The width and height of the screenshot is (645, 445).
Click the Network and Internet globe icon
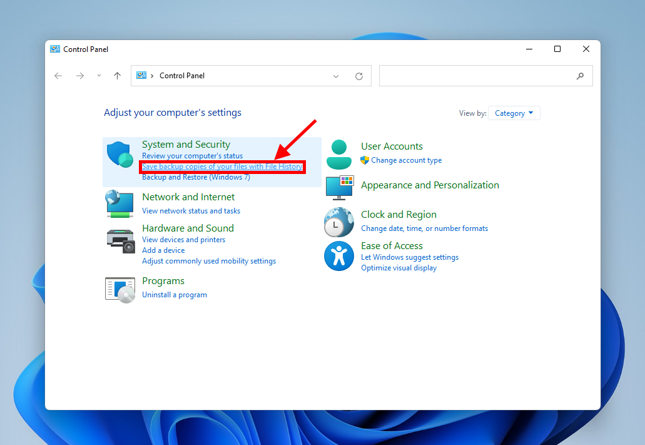pyautogui.click(x=119, y=204)
